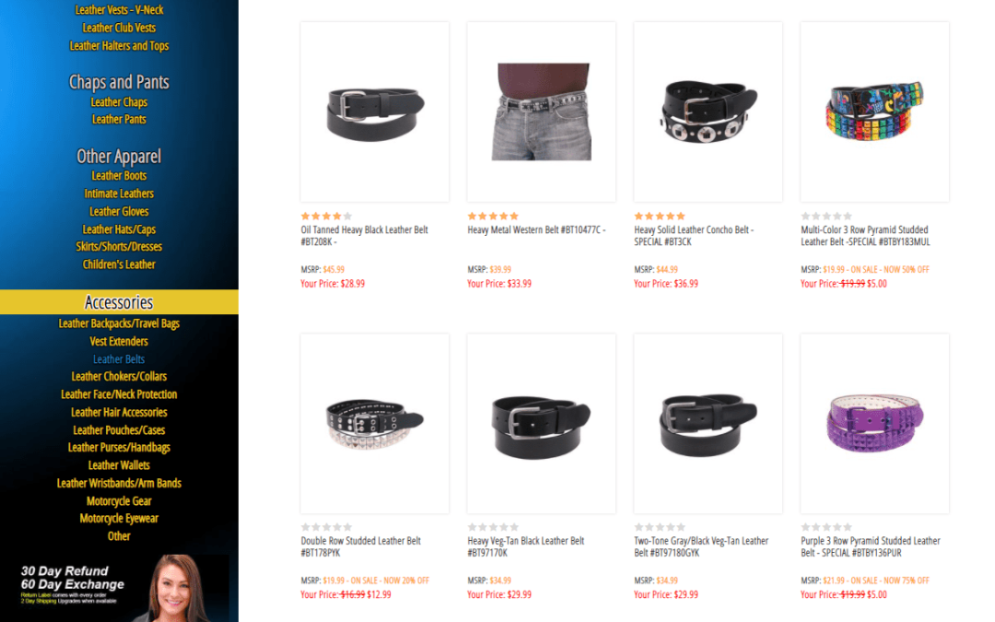The width and height of the screenshot is (995, 622).
Task: Click the five-star rating for Concho Belt
Action: coord(660,216)
